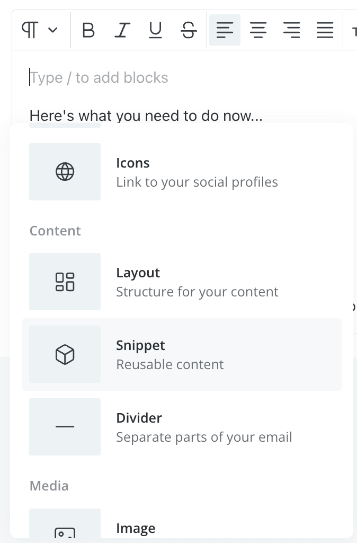The image size is (357, 543).
Task: Select Layout block entry
Action: point(182,282)
